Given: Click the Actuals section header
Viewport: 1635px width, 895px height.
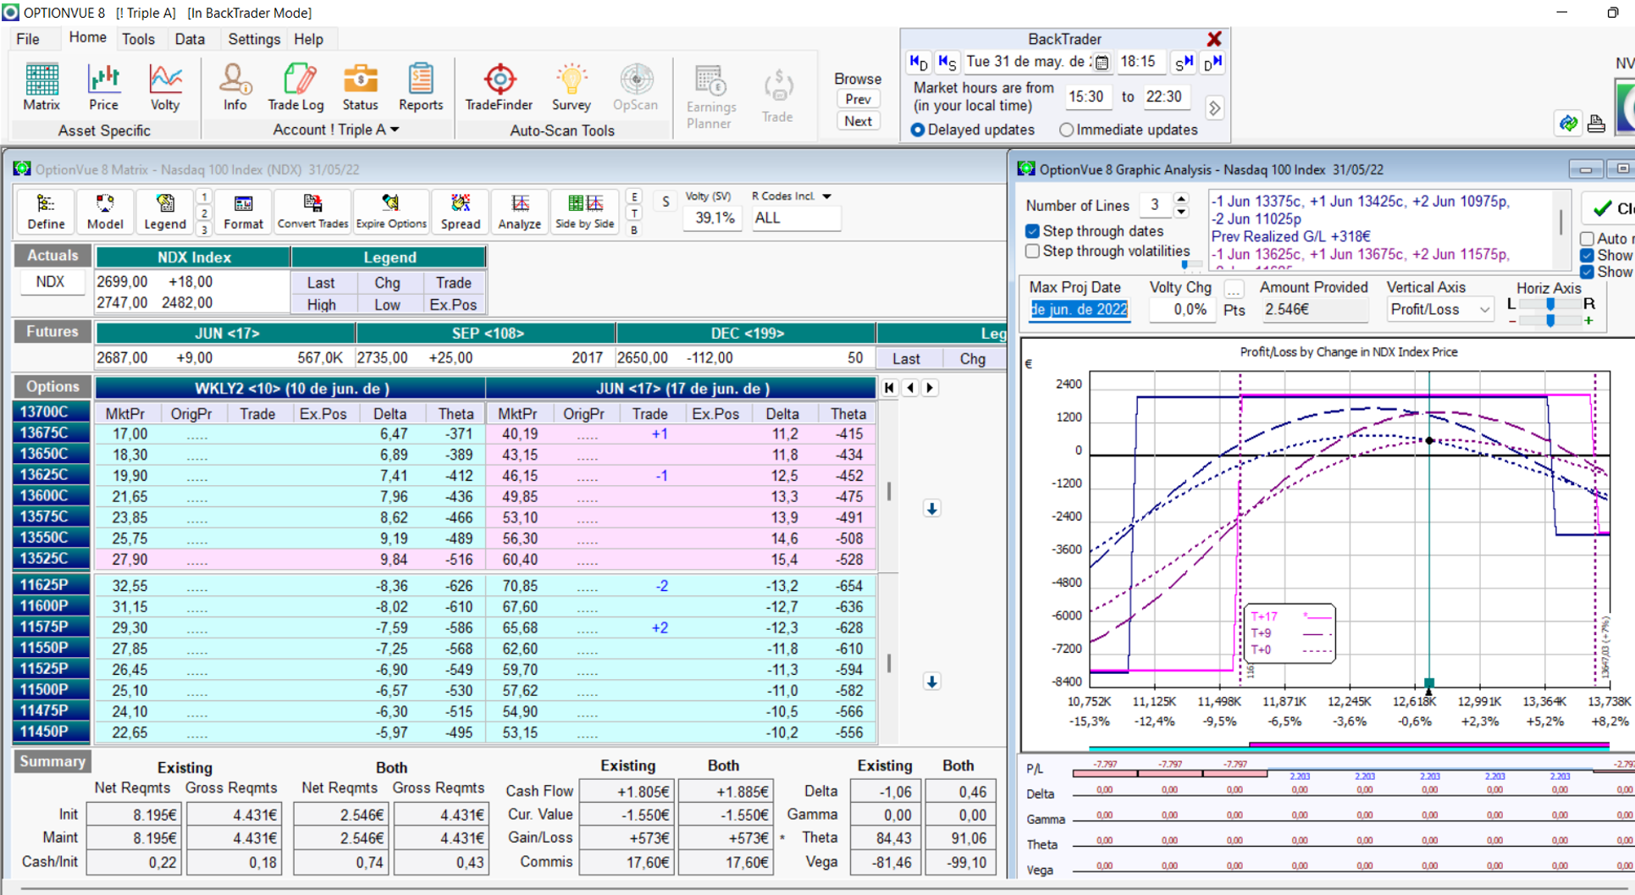Looking at the screenshot, I should pyautogui.click(x=52, y=256).
